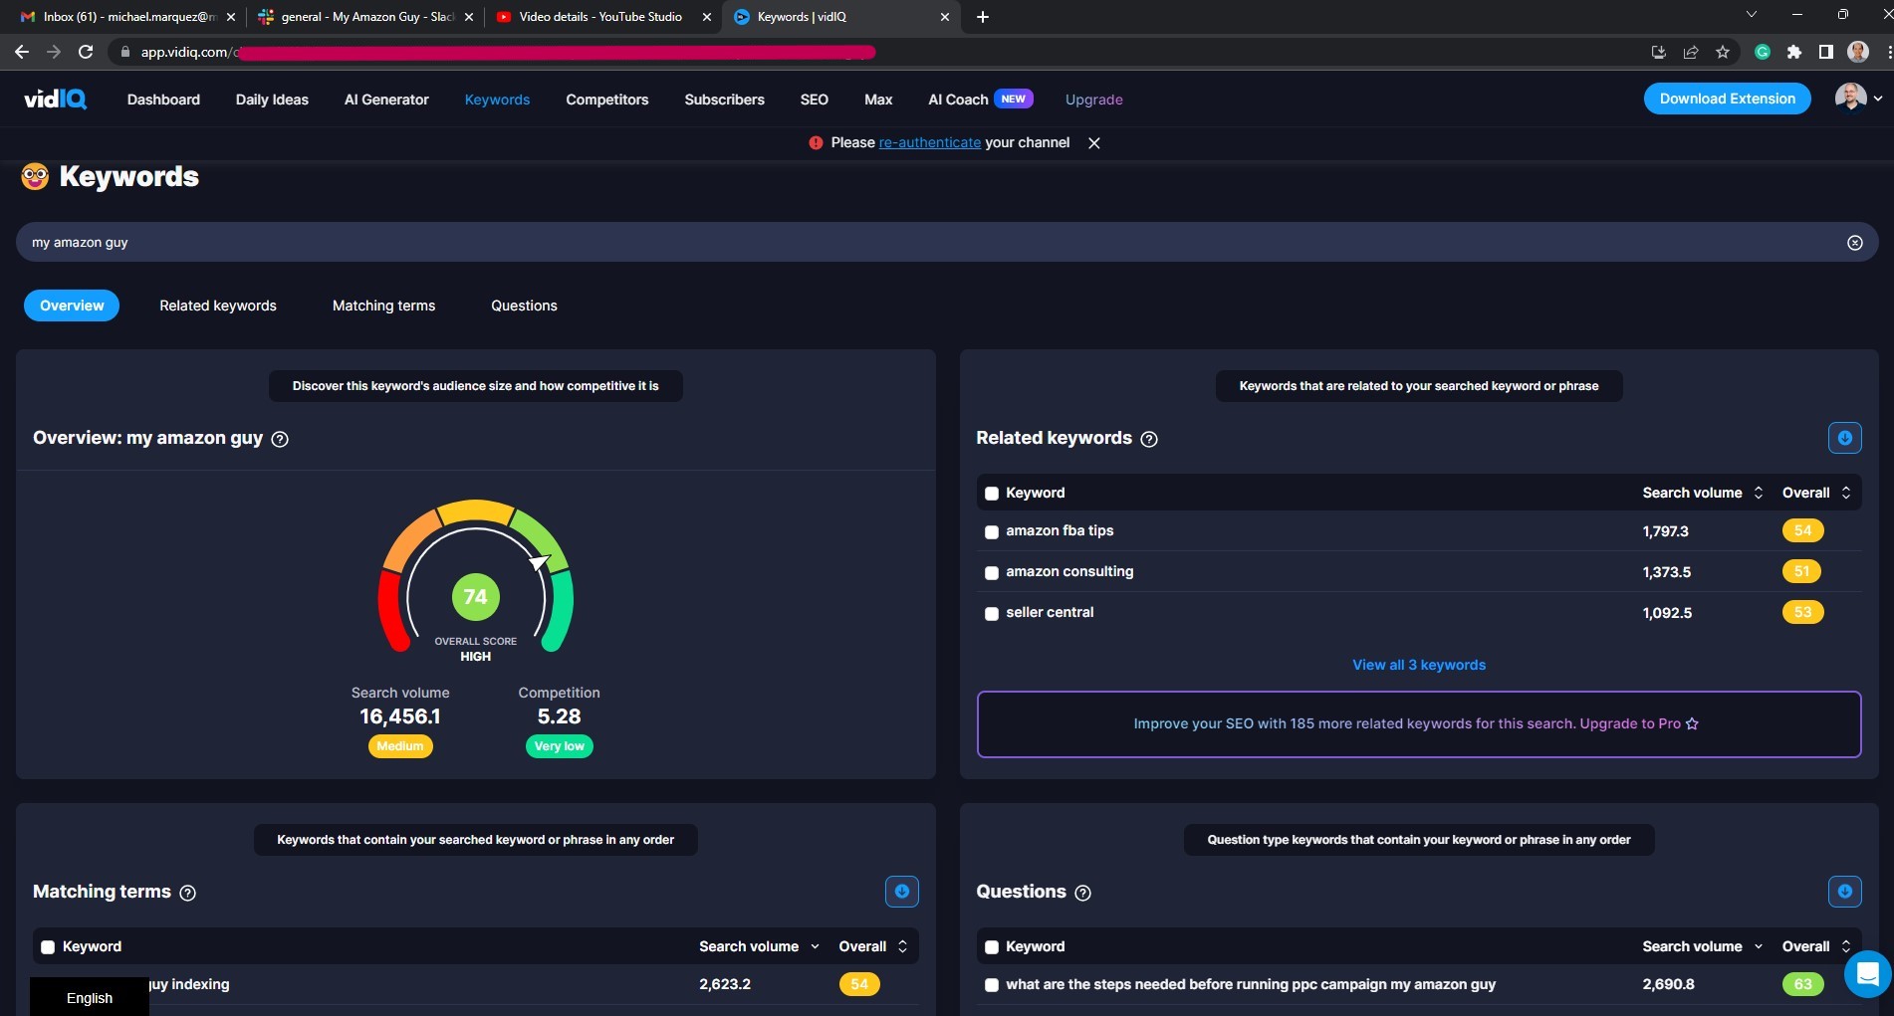
Task: Open the Dashboard nav item
Action: (163, 100)
